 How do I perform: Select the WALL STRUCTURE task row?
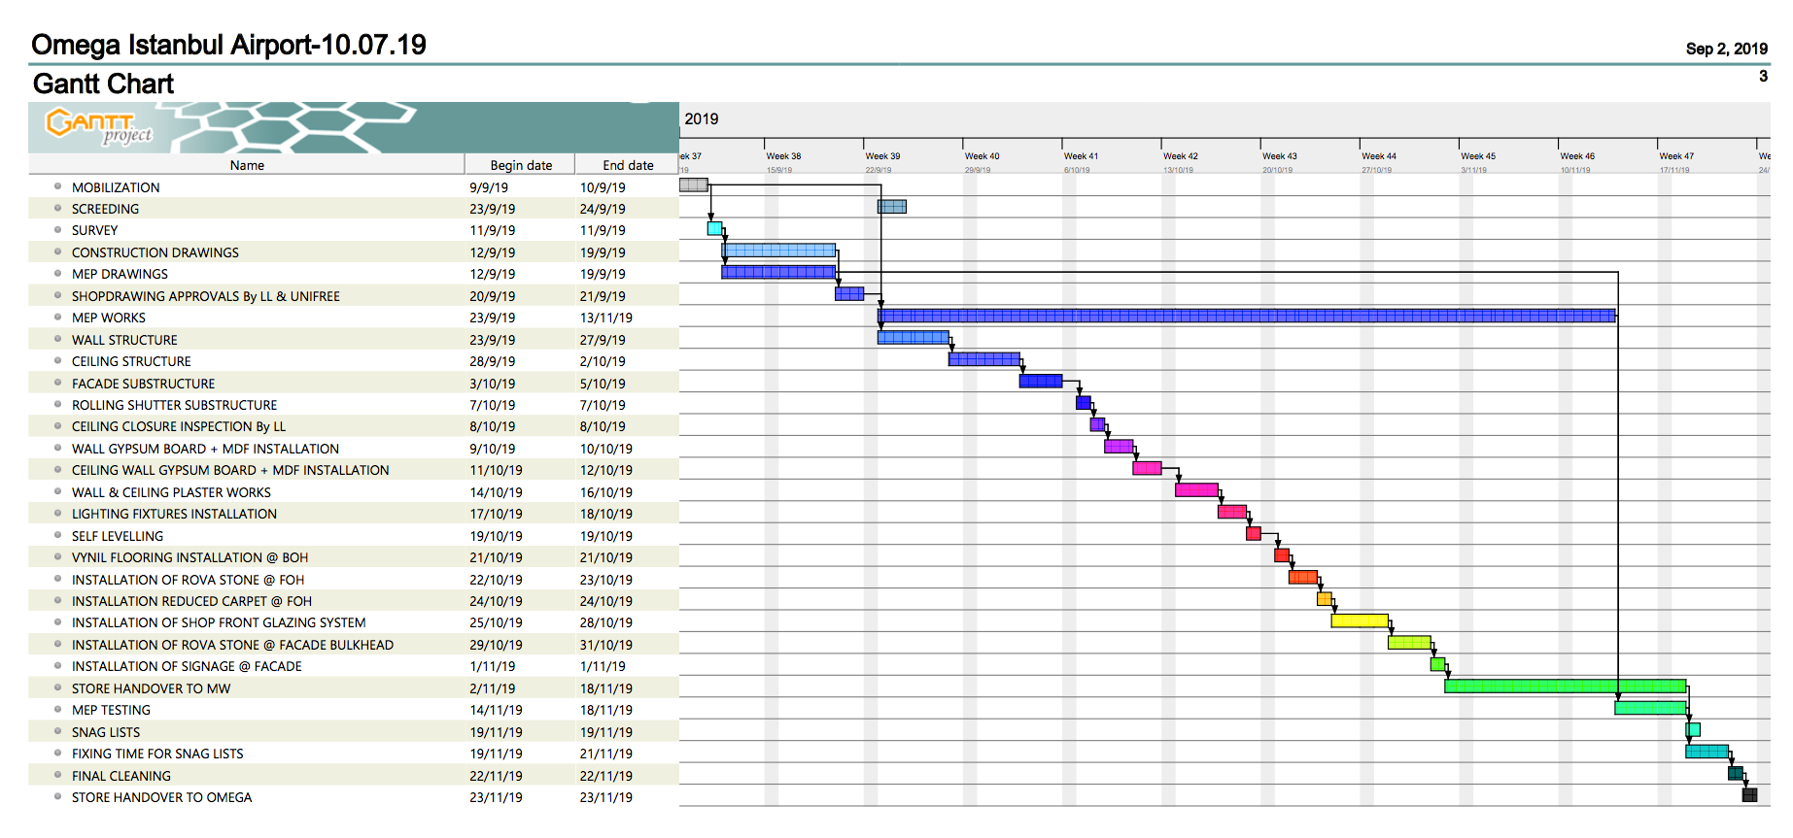(x=354, y=340)
